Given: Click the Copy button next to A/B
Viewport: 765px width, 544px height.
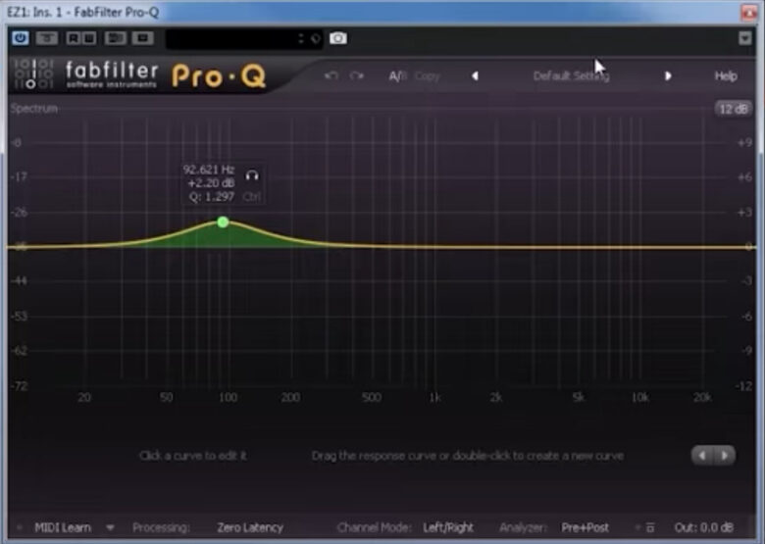Looking at the screenshot, I should coord(428,76).
